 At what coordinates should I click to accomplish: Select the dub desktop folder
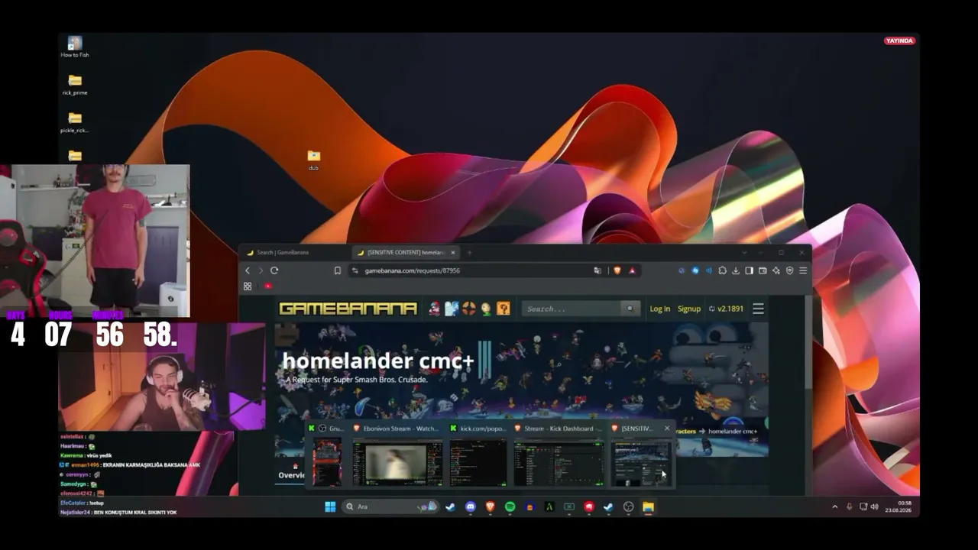[313, 160]
